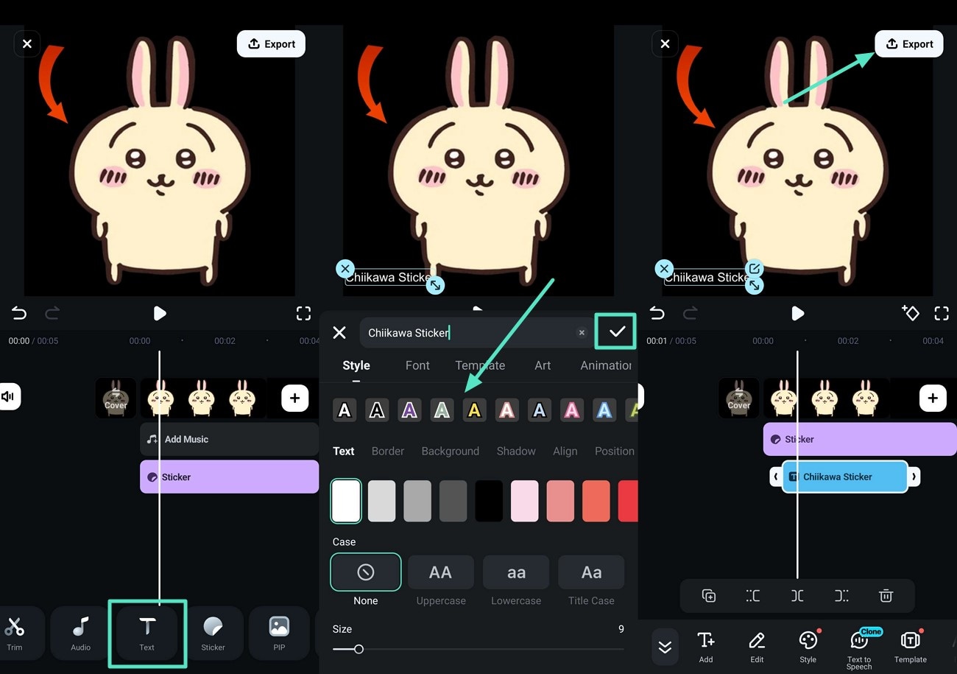
Task: Enter fullscreen preview in right panel
Action: coord(942,314)
